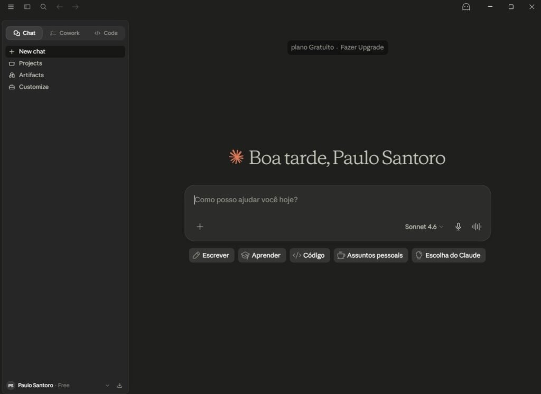Open the Sonnet 4.6 model dropdown
The width and height of the screenshot is (541, 394).
[424, 227]
